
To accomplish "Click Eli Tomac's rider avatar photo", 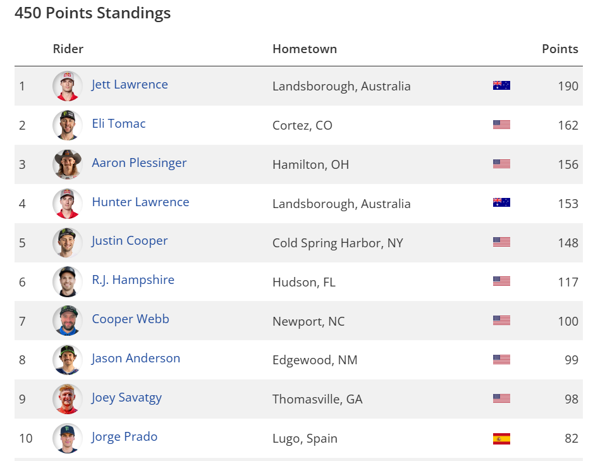I will (68, 125).
